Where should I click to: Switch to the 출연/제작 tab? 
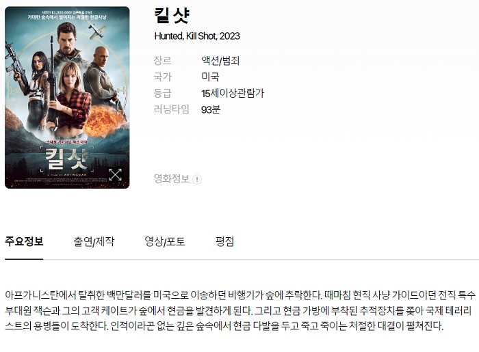point(94,241)
